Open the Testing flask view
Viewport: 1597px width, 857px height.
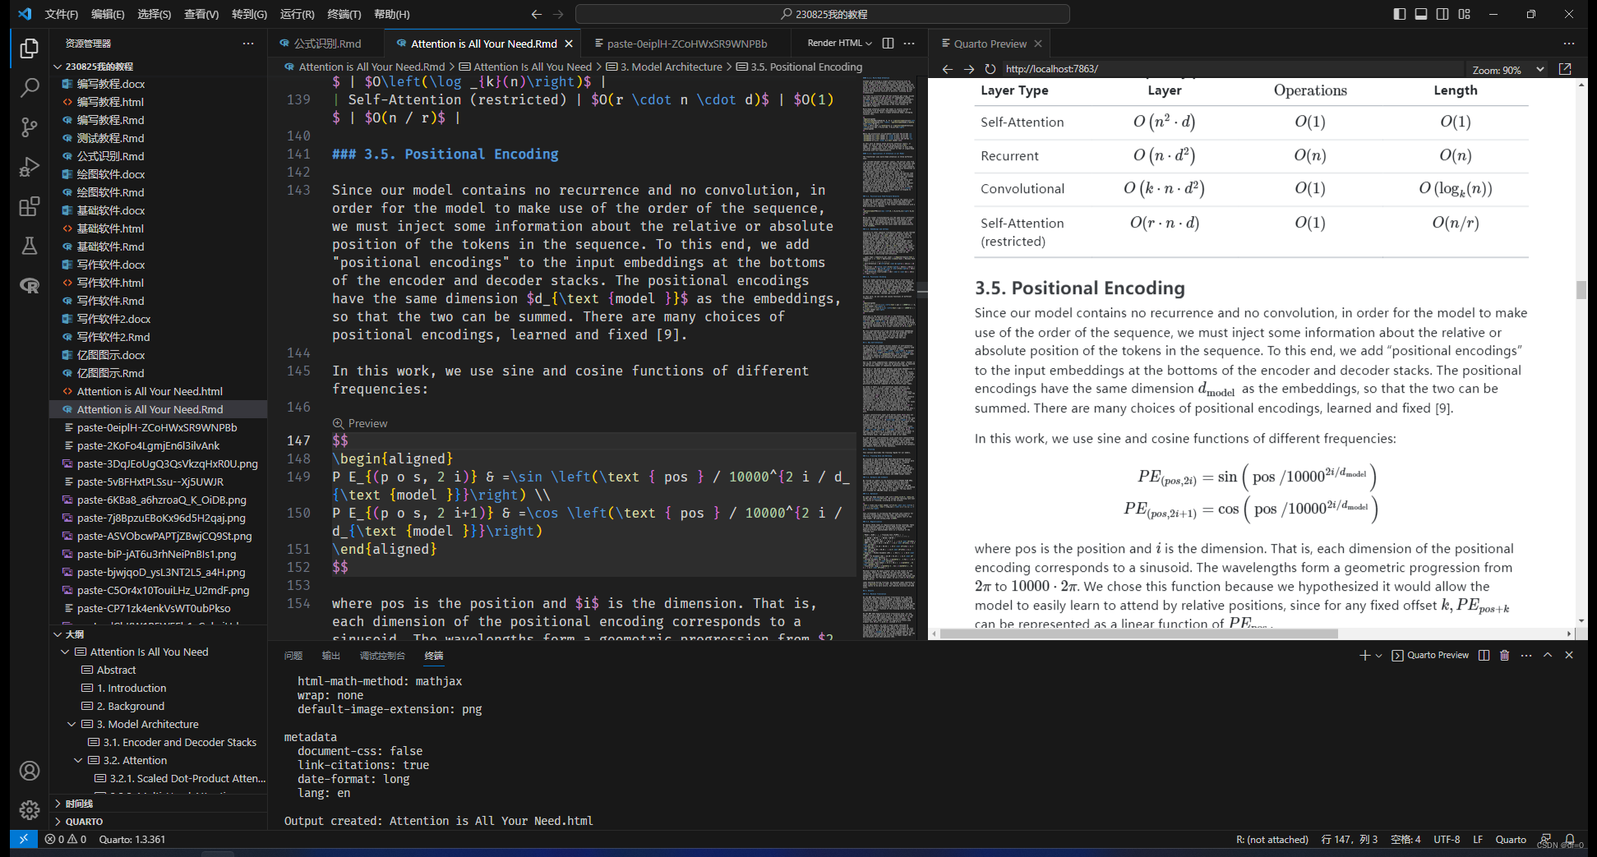pos(30,246)
